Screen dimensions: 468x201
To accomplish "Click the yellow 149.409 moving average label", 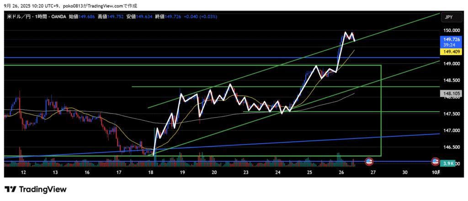I will click(x=448, y=52).
